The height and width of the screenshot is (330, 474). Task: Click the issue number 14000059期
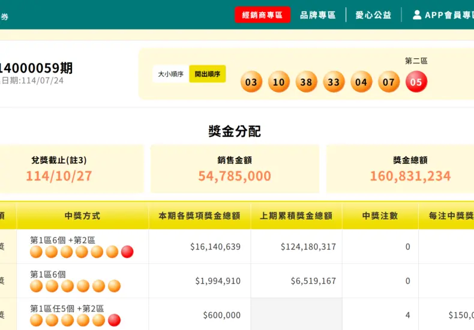(35, 68)
